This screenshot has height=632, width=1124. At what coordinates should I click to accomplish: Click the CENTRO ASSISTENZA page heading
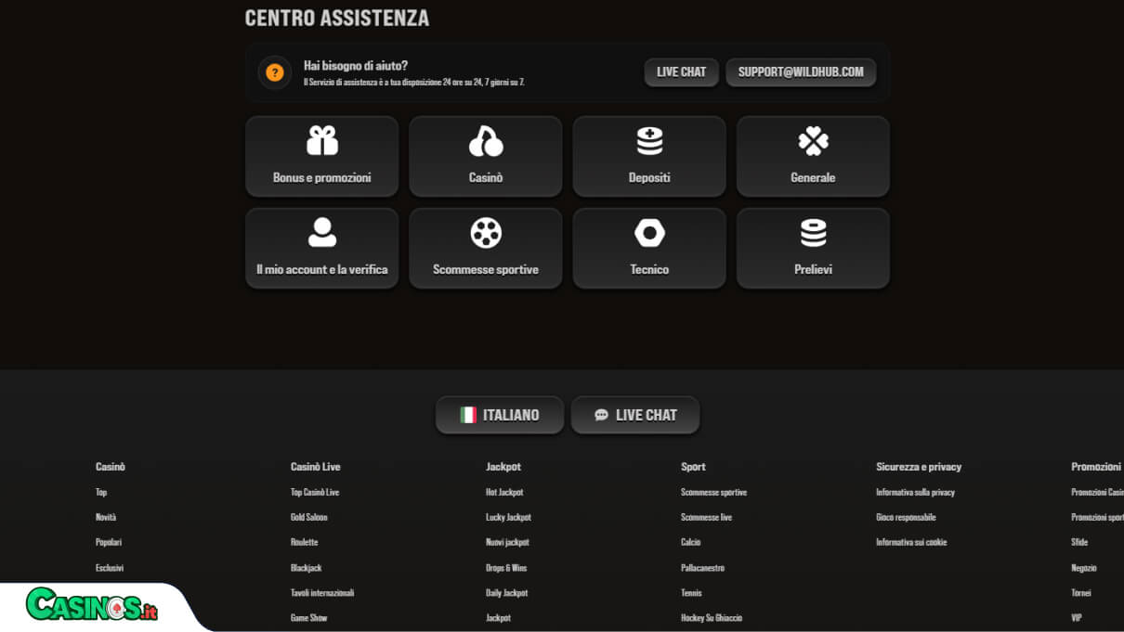tap(337, 18)
